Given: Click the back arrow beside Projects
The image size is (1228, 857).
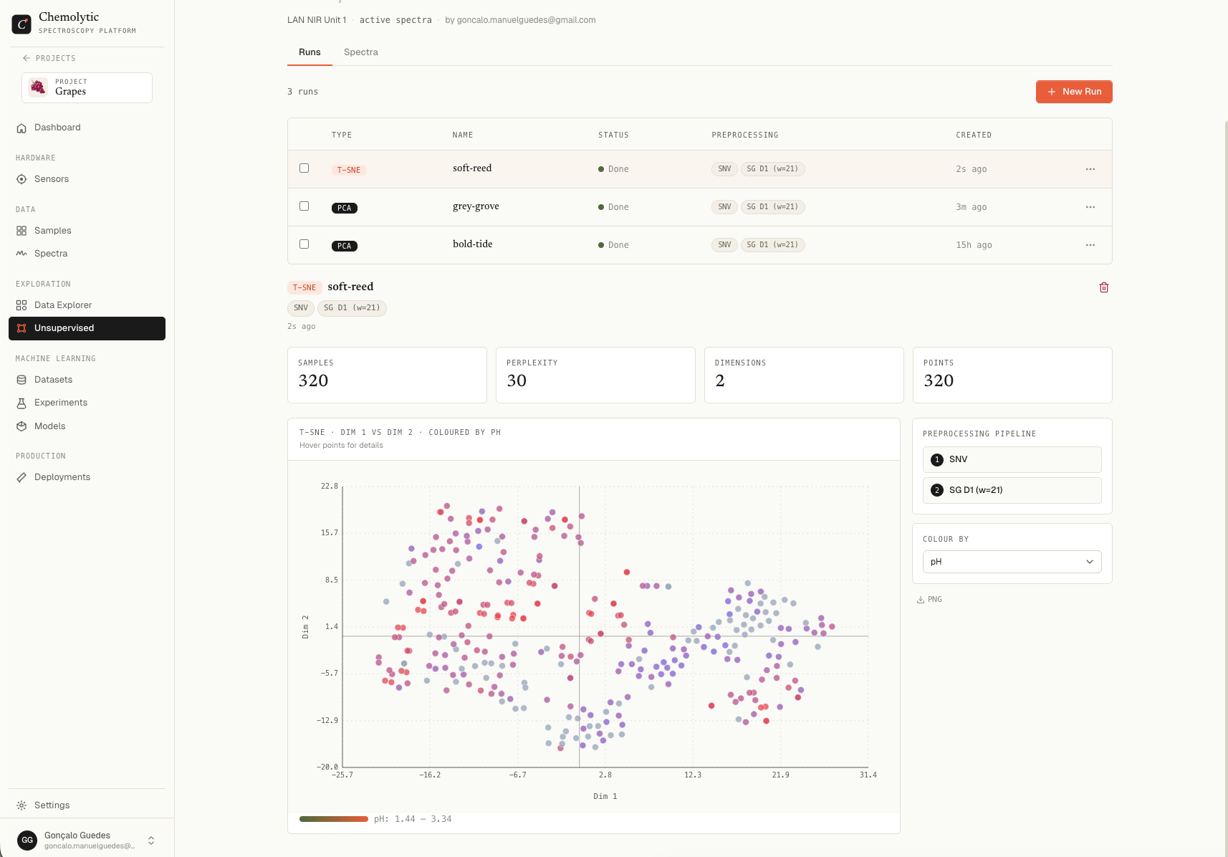Looking at the screenshot, I should (27, 58).
